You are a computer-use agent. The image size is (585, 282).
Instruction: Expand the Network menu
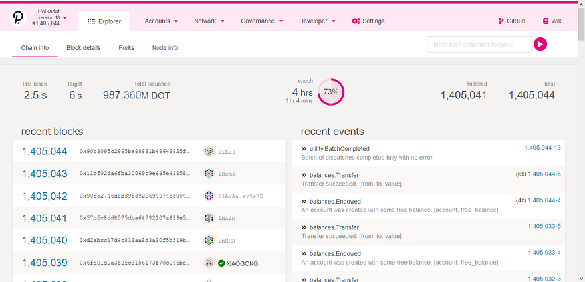coord(209,21)
